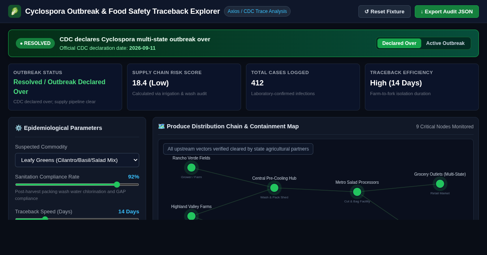
Task: Click the '412' total cases value
Action: pyautogui.click(x=257, y=83)
